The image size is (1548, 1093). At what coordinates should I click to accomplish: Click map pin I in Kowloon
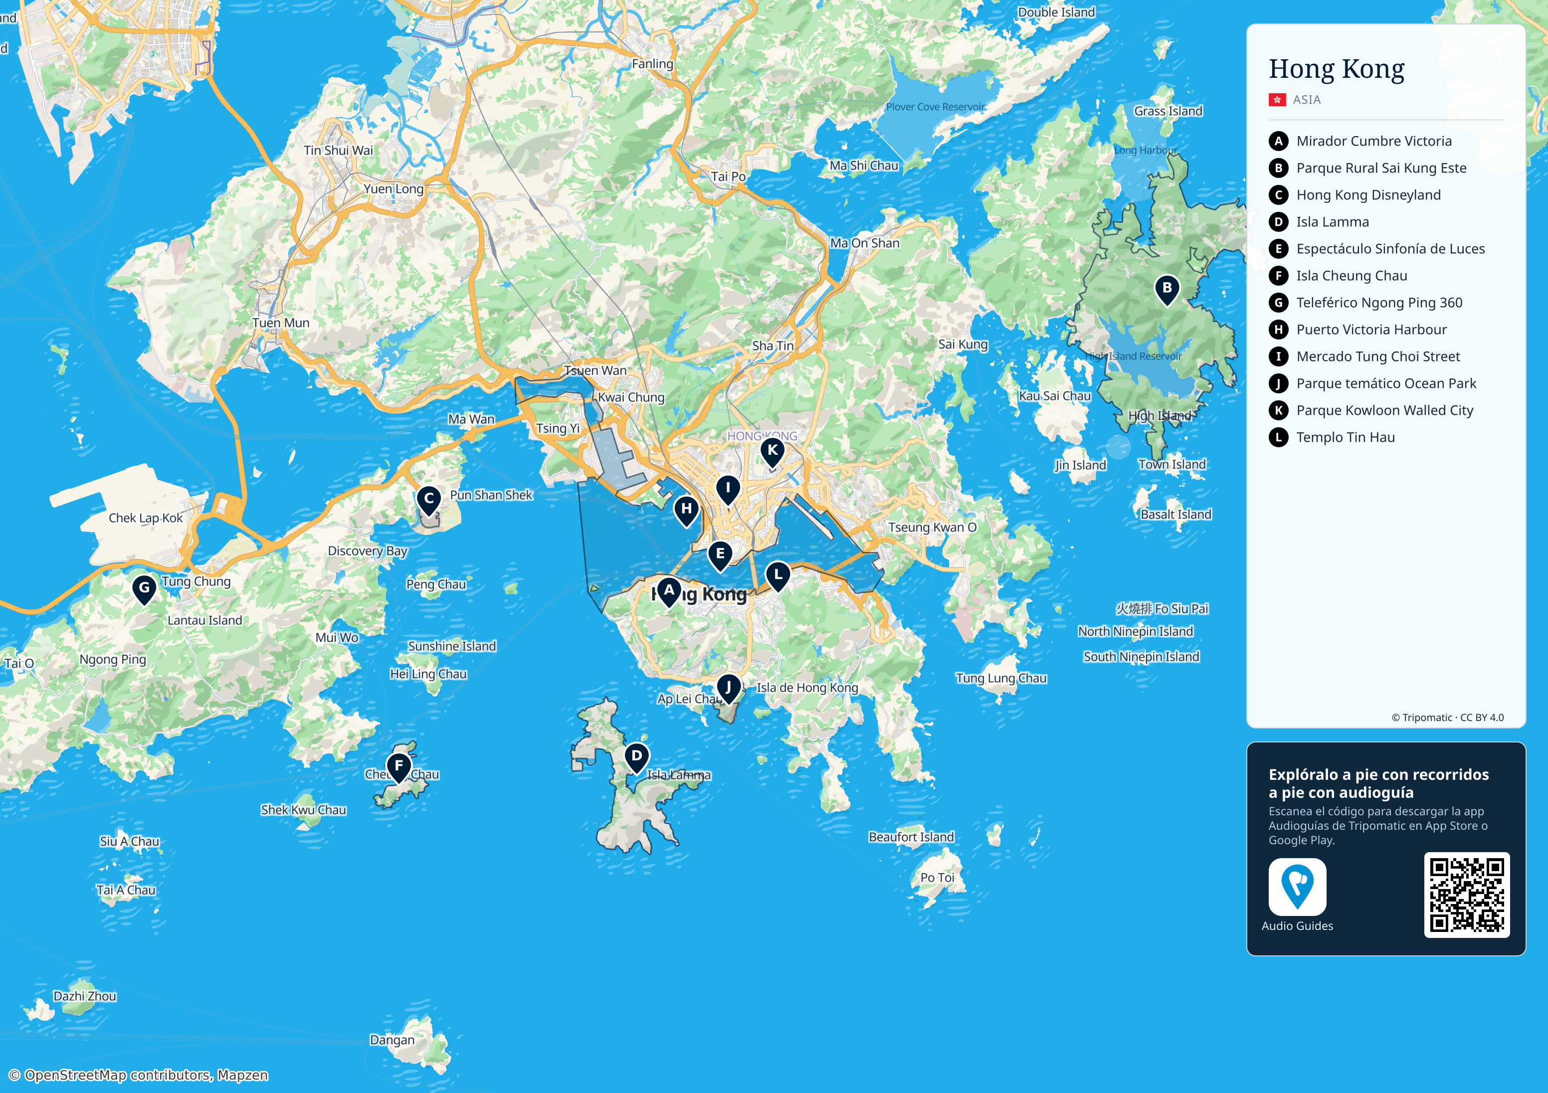pyautogui.click(x=728, y=490)
